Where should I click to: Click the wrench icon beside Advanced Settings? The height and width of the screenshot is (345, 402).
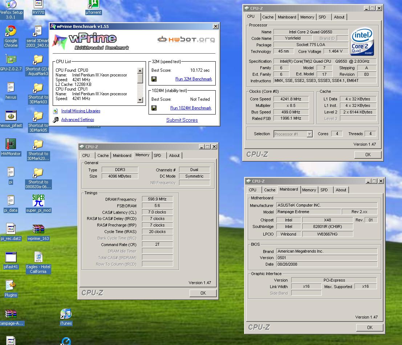tap(56, 120)
